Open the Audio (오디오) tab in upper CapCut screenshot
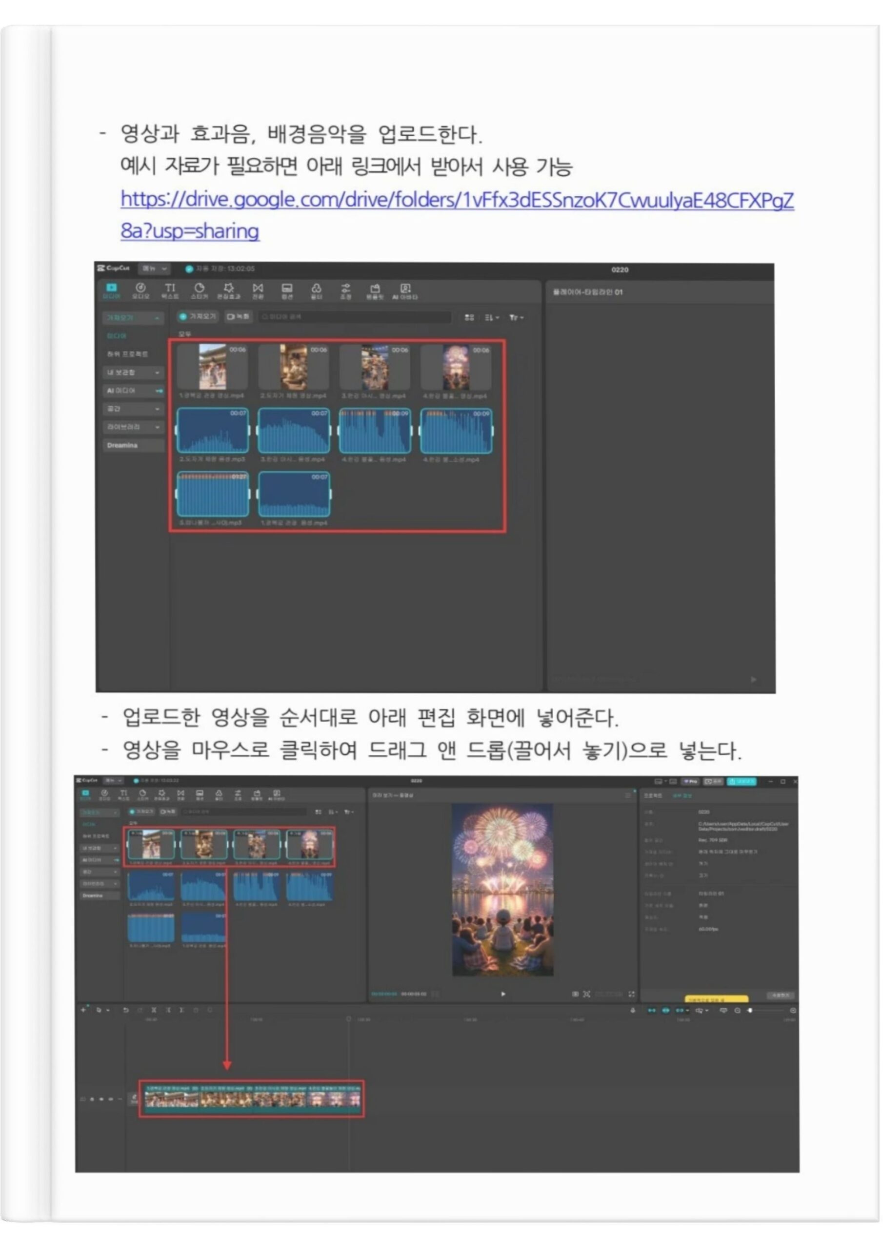The image size is (883, 1250). click(140, 291)
